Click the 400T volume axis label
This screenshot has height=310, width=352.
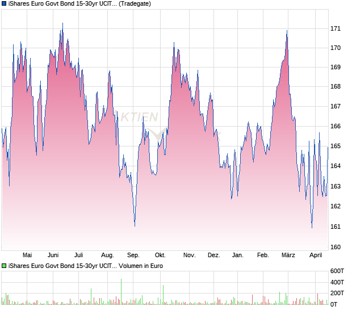pos(337,282)
